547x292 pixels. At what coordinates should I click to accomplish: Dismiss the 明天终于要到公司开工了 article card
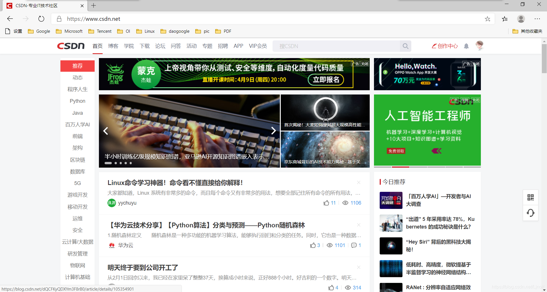point(359,267)
